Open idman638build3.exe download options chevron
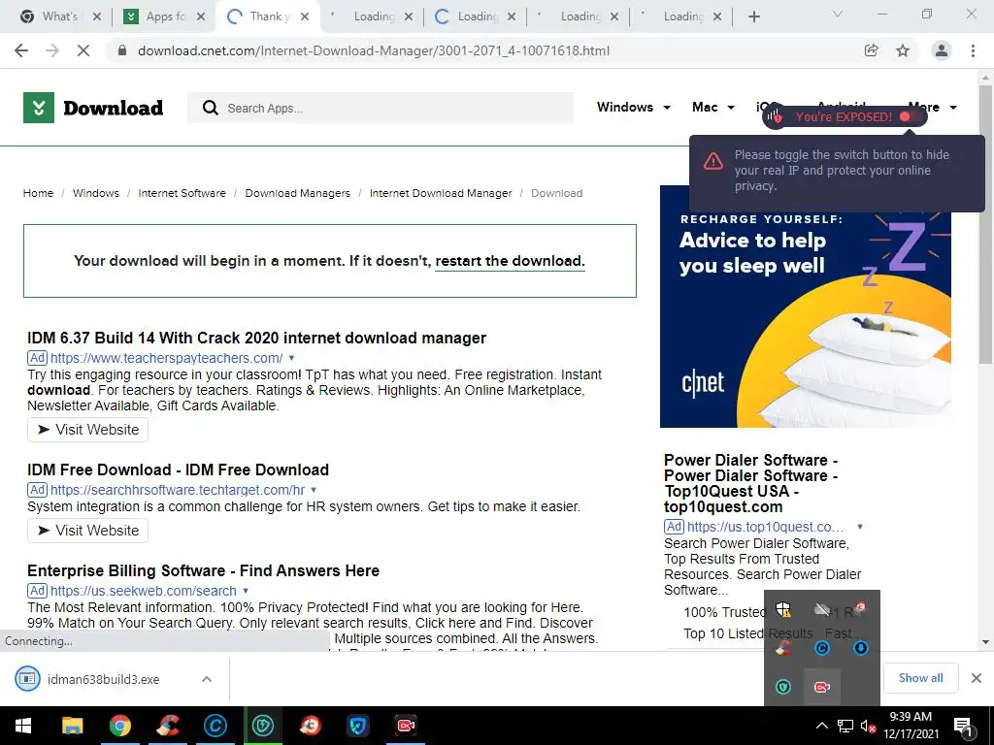The height and width of the screenshot is (745, 994). [207, 679]
